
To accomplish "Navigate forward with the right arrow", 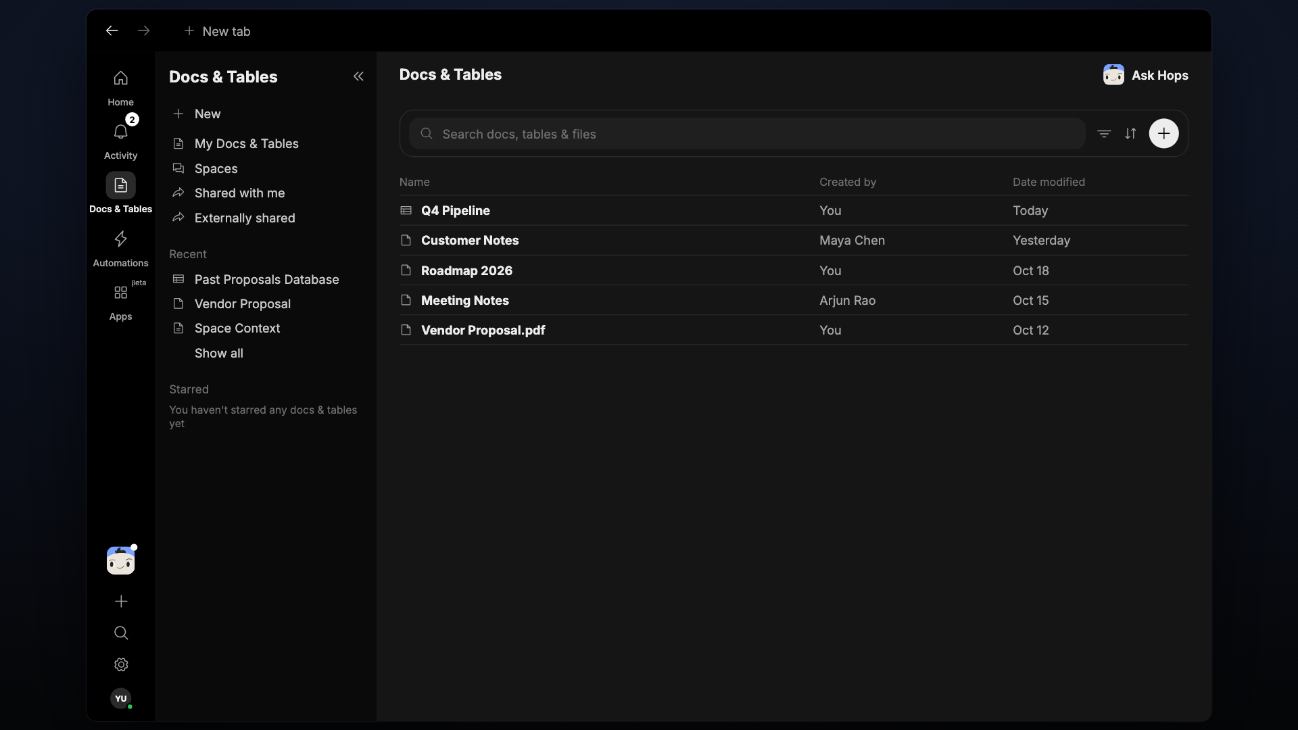I will [x=143, y=30].
